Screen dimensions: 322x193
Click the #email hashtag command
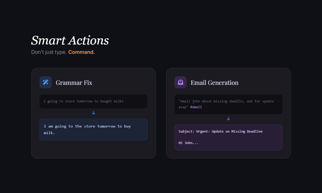(196, 107)
